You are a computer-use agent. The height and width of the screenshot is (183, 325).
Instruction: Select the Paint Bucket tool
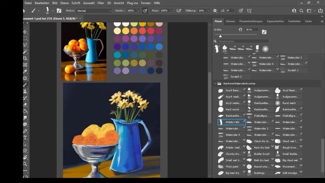[x=25, y=111]
